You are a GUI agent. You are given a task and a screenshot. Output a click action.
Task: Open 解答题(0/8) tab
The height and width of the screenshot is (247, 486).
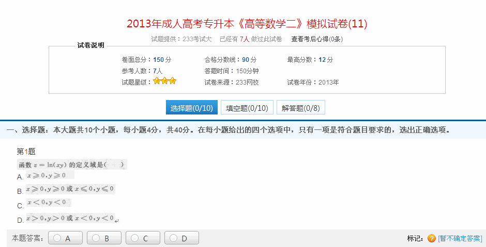point(301,107)
